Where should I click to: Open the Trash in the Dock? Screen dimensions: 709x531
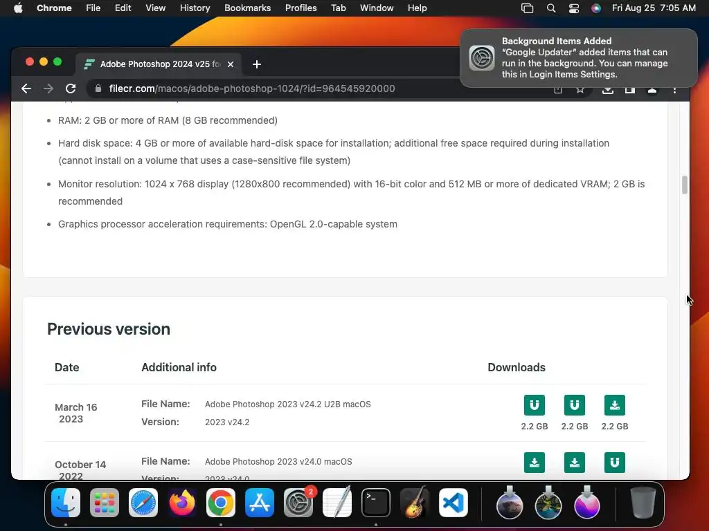pos(643,503)
